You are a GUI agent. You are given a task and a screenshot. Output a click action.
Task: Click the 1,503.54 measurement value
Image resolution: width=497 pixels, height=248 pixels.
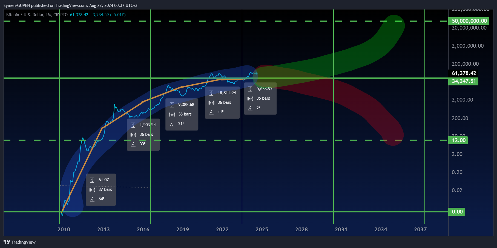pos(148,125)
